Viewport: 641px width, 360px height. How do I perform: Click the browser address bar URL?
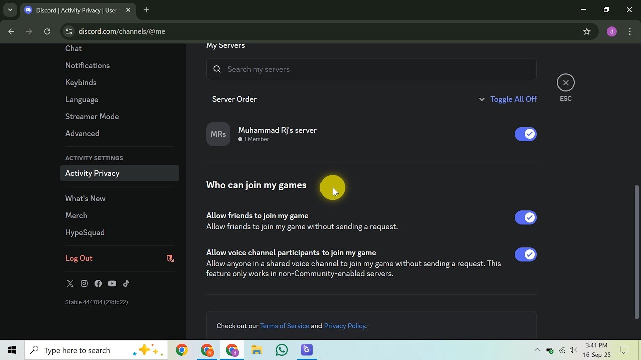(122, 31)
